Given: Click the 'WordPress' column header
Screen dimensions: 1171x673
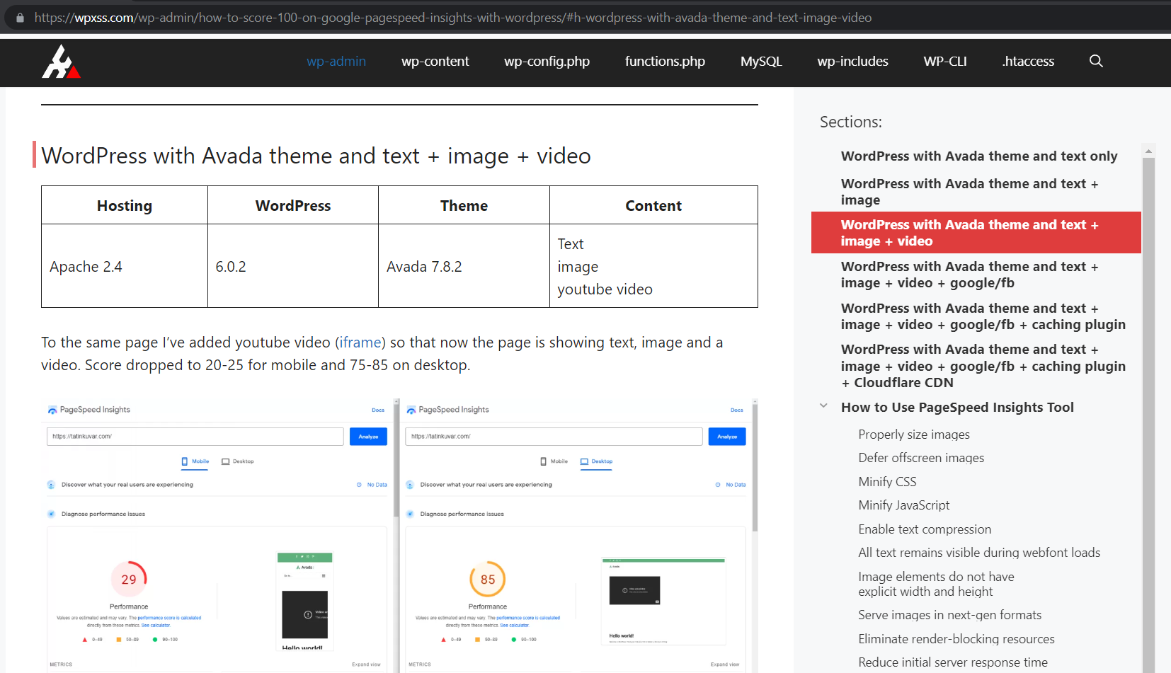Looking at the screenshot, I should (293, 205).
